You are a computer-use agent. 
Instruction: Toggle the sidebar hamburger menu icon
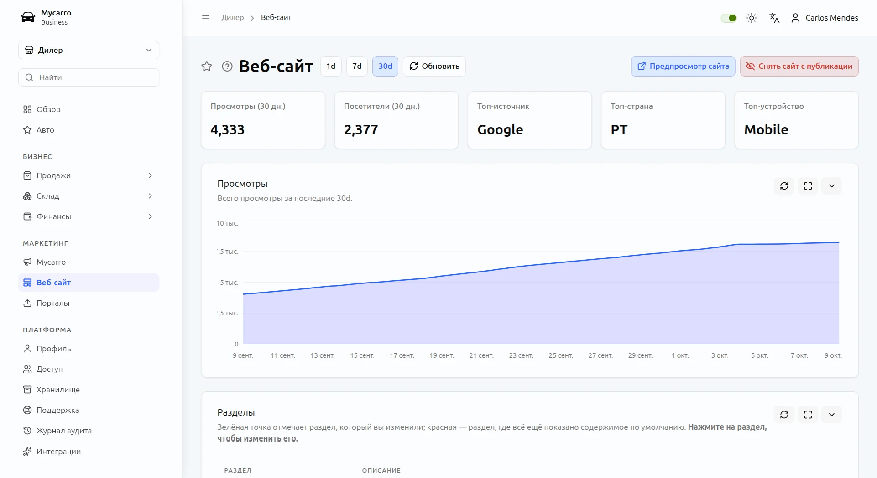pos(205,18)
